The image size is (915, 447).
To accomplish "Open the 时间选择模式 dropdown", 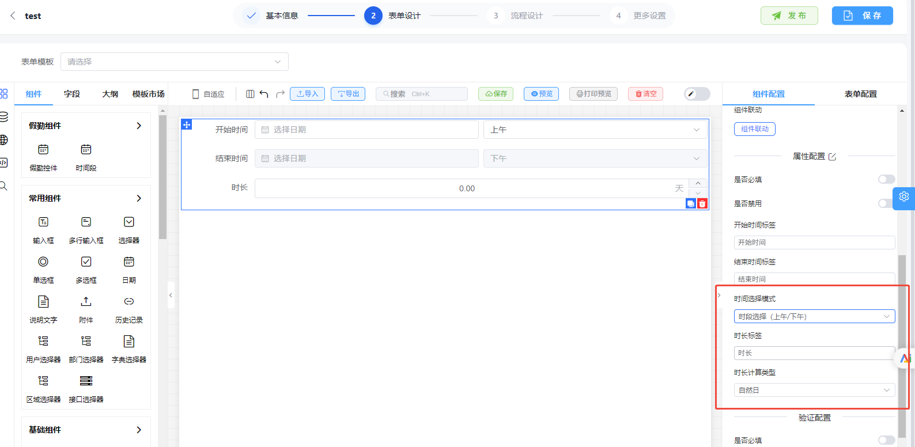I will coord(814,316).
